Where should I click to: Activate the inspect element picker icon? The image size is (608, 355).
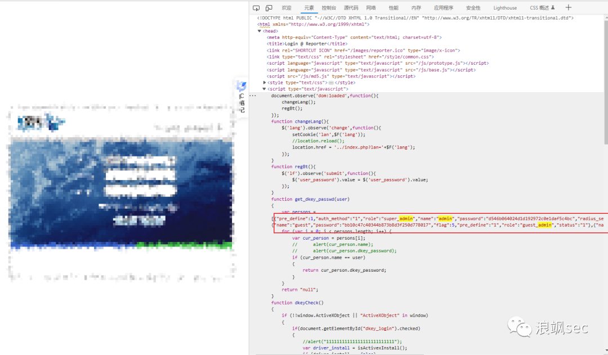coord(256,8)
